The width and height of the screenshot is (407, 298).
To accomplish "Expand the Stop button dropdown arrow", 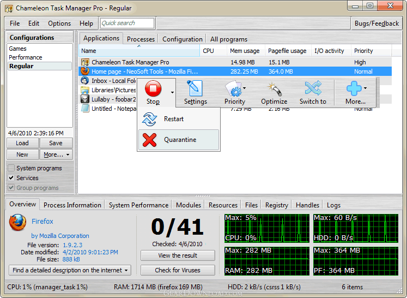I will pos(172,92).
